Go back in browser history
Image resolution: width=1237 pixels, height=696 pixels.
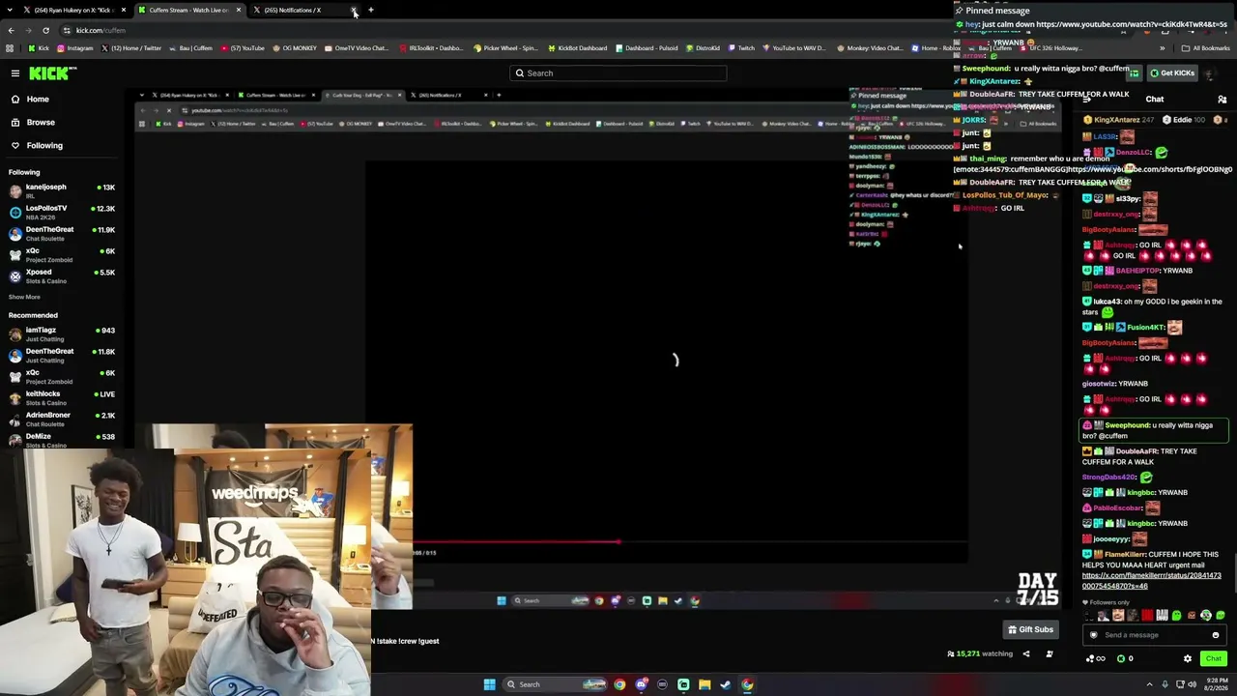click(11, 30)
